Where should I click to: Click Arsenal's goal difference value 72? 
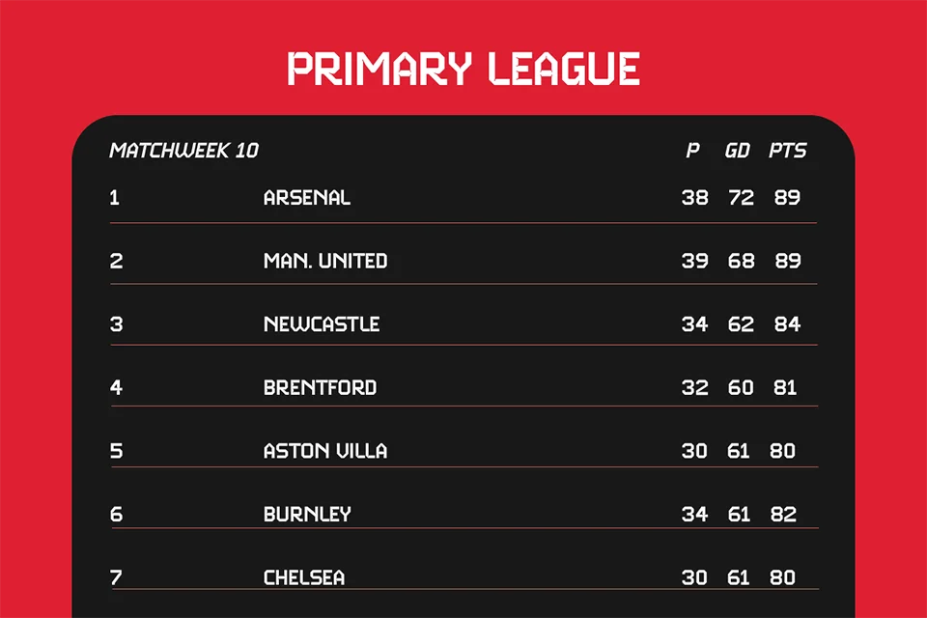point(741,198)
